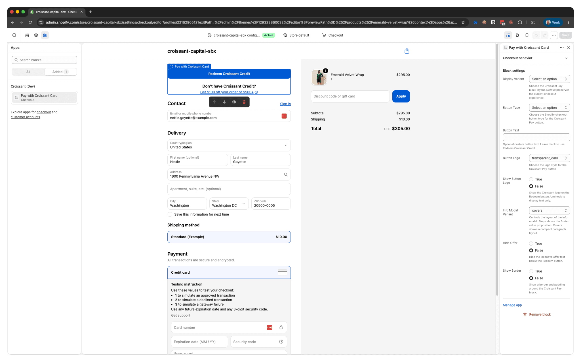581x362 pixels.
Task: Open the Work profile button
Action: [553, 22]
